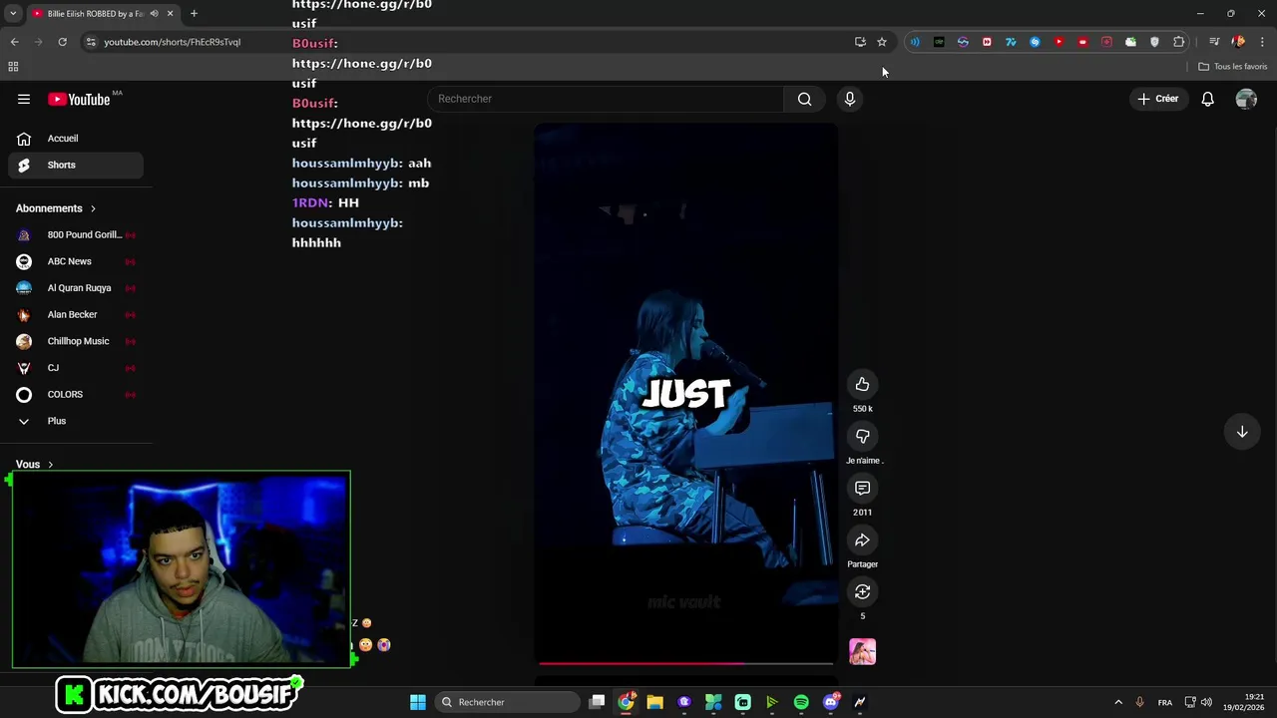Open Chrome profile avatar
Image resolution: width=1277 pixels, height=718 pixels.
point(1238,42)
